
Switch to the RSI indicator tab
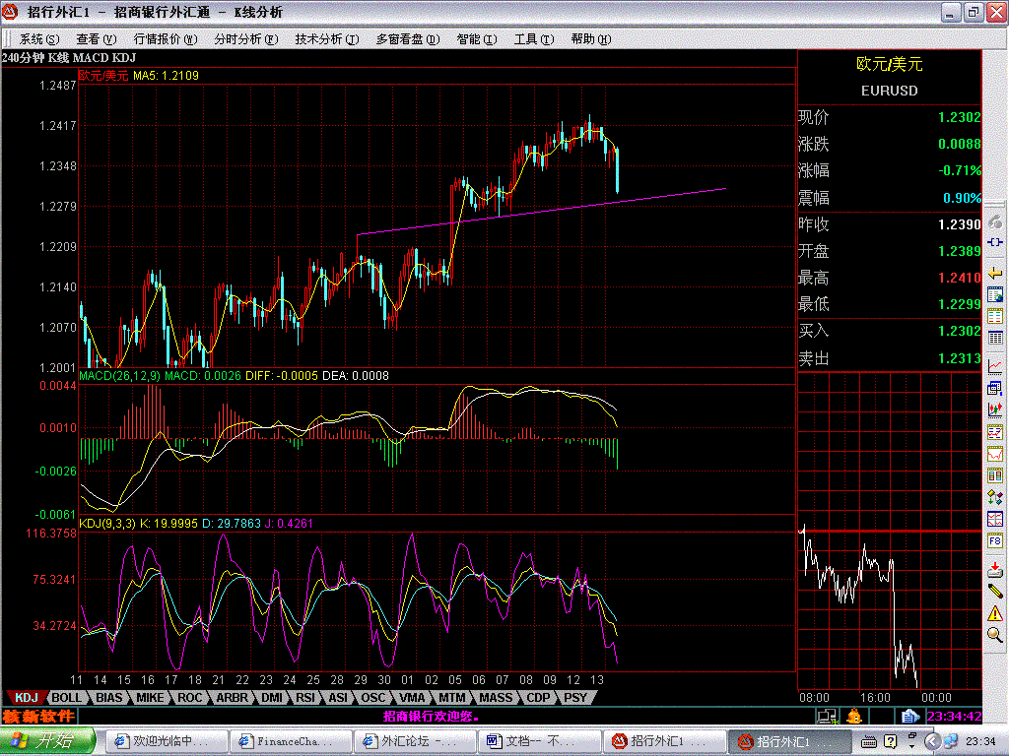pyautogui.click(x=305, y=698)
